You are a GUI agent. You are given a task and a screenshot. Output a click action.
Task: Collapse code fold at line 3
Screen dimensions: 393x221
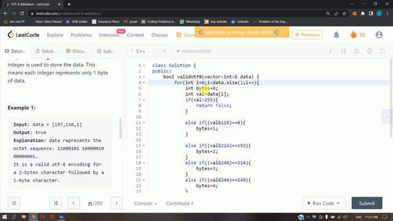click(x=144, y=77)
